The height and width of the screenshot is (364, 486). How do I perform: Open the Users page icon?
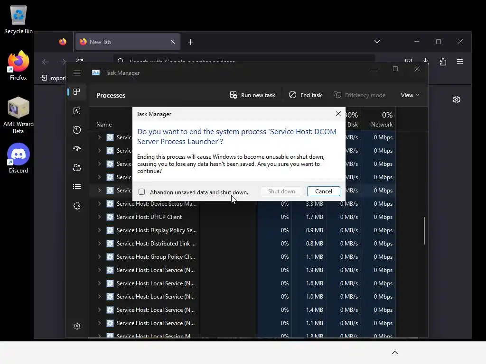coord(77,168)
